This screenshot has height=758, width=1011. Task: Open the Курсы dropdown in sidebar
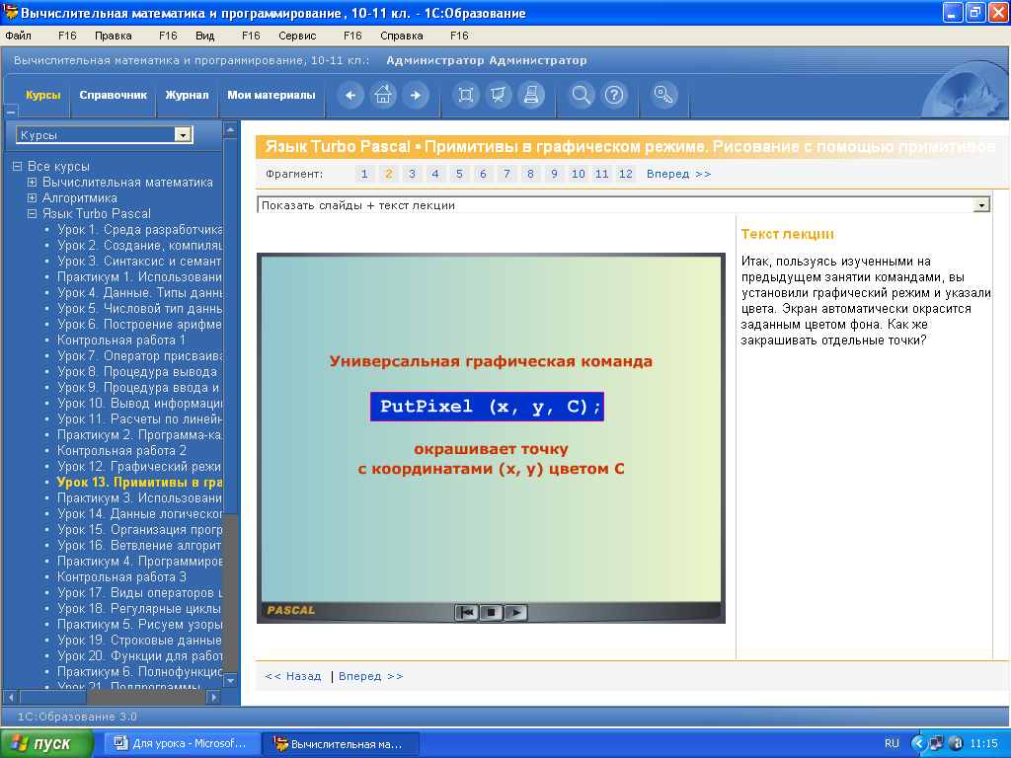(x=183, y=134)
